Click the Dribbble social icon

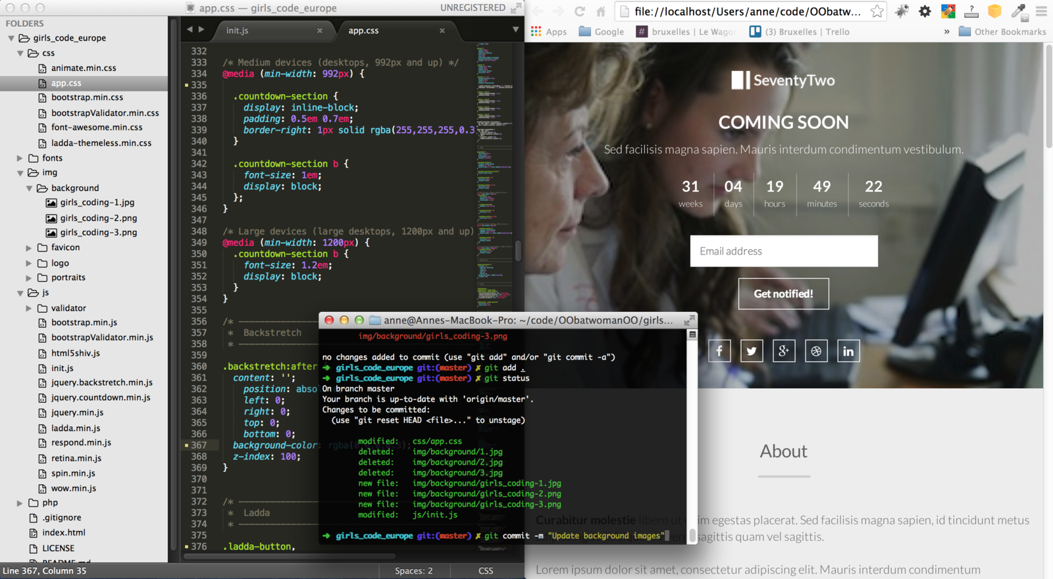816,351
